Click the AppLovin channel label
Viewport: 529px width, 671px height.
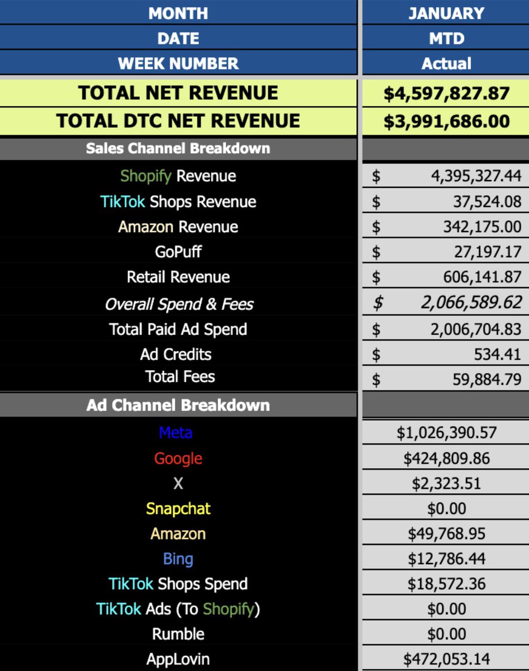point(178,659)
